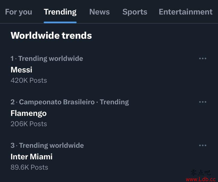Click the '3 · Trending worldwide' label

(47, 145)
